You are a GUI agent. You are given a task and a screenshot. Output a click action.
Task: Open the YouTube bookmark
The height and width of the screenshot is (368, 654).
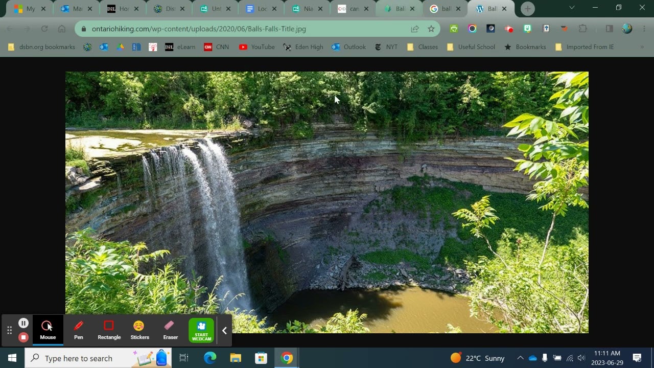click(x=257, y=47)
